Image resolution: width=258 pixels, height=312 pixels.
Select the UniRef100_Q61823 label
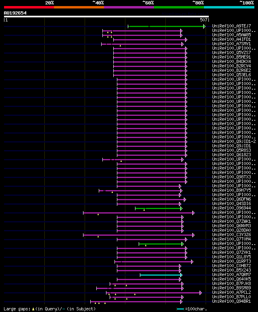tap(231, 155)
